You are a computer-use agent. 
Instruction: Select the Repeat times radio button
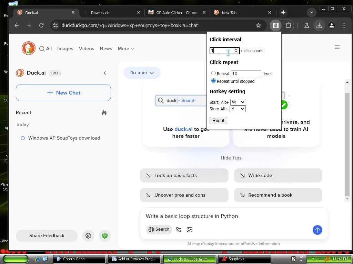(213, 73)
